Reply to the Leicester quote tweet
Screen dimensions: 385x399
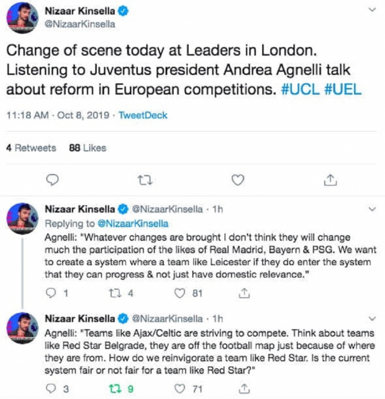tap(51, 293)
